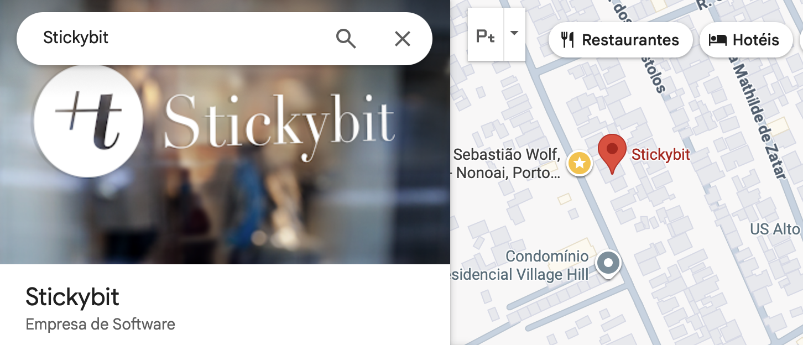Open the yellow star saved place marker
Image resolution: width=803 pixels, height=345 pixels.
[580, 163]
